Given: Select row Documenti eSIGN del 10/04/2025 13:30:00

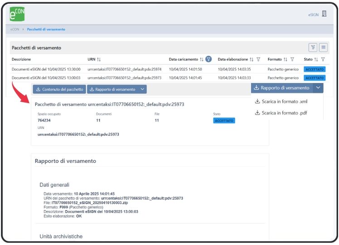Looking at the screenshot, I should click(x=169, y=69).
